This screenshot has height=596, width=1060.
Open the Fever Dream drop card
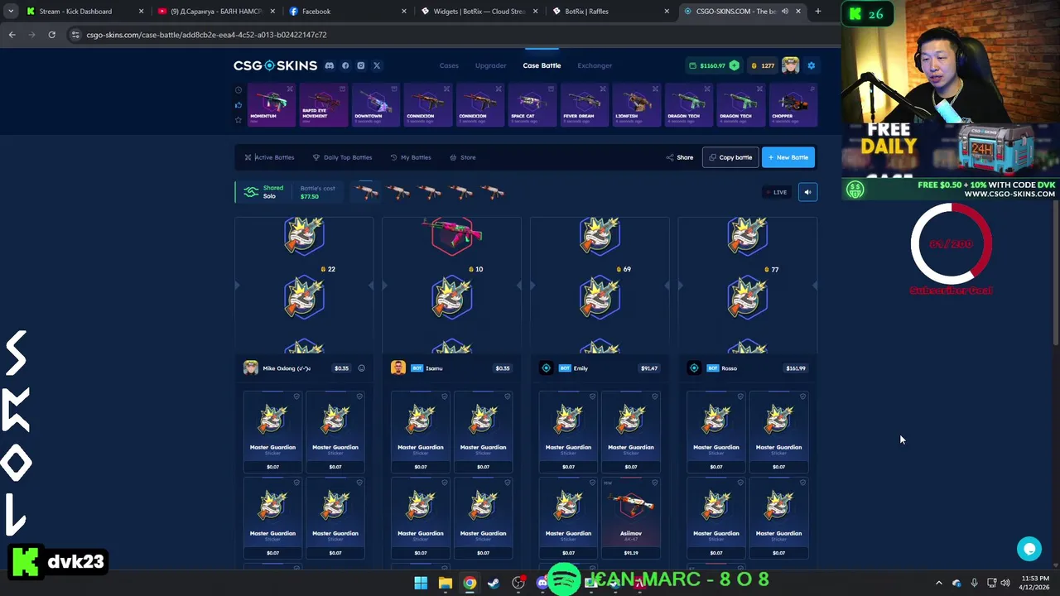click(585, 105)
